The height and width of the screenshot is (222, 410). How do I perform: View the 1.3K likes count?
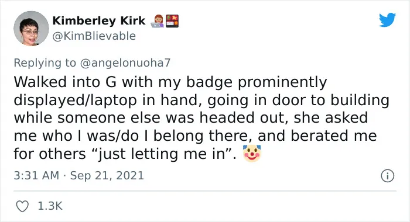[50, 206]
